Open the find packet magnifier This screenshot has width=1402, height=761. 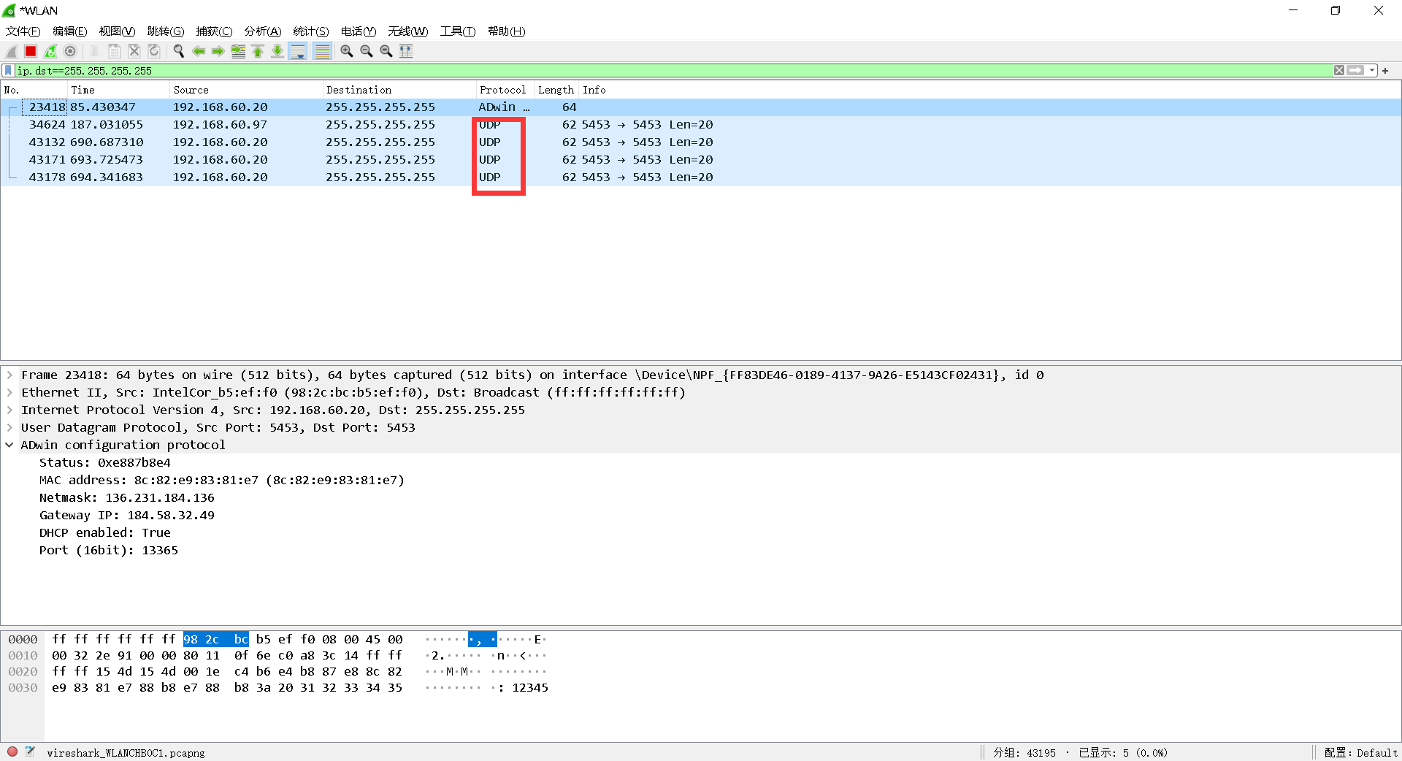[179, 51]
